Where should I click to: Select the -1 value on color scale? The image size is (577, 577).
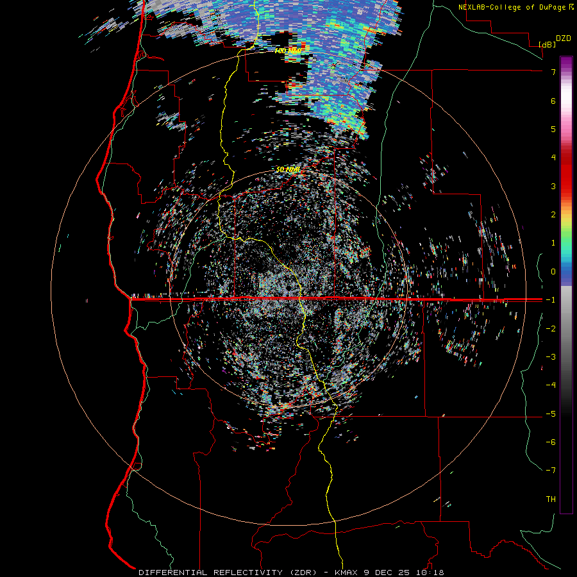tap(551, 300)
